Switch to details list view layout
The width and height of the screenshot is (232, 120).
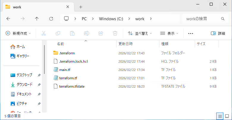pos(220,116)
